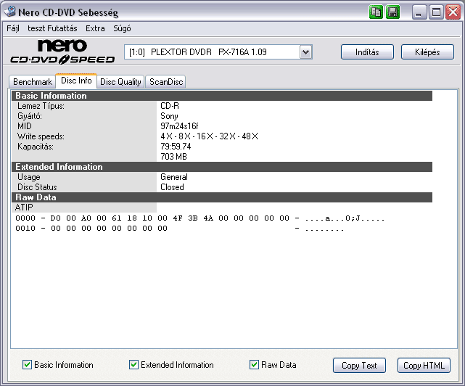Screen dimensions: 465x386
Task: Click the Gyártó value Sony
Action: [169, 116]
